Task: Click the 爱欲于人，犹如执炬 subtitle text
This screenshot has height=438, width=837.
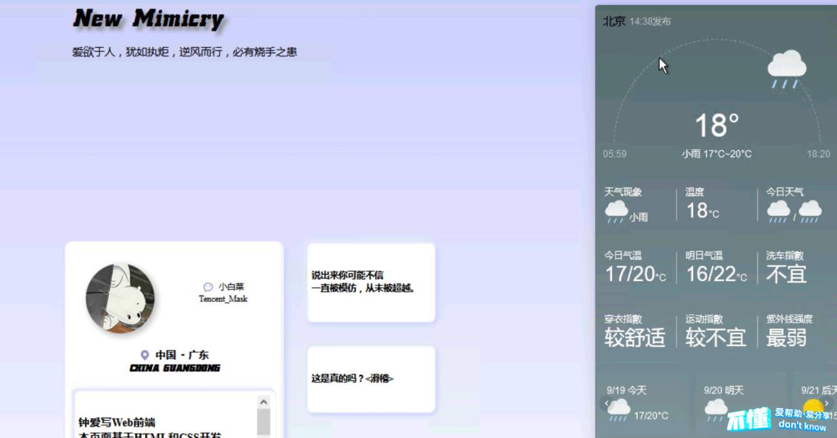Action: (x=184, y=53)
